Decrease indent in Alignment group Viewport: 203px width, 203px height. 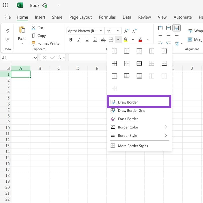160,43
